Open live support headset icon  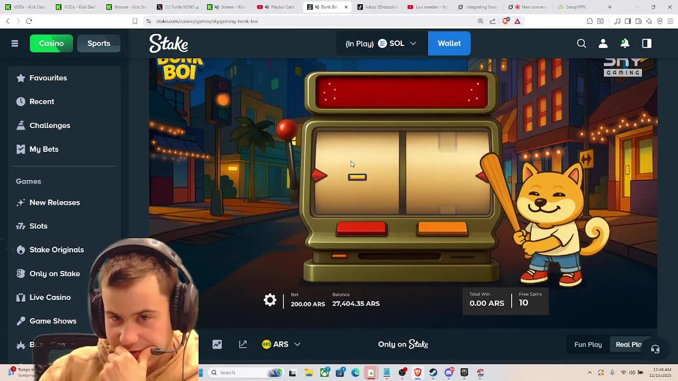[655, 349]
